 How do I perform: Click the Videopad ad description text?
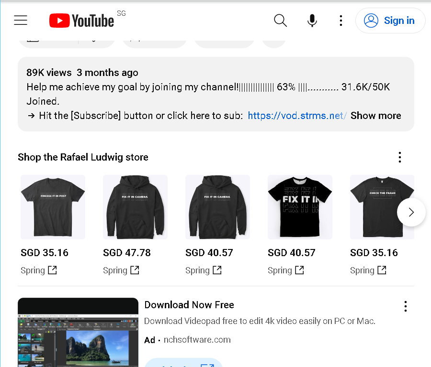click(260, 321)
